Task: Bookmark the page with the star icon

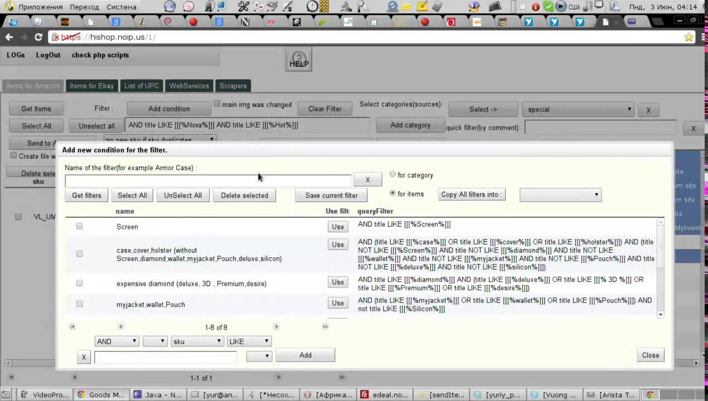Action: pyautogui.click(x=689, y=37)
